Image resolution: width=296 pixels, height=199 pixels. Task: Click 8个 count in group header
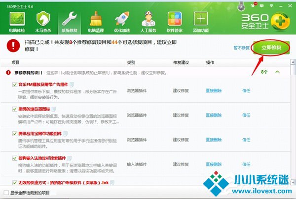pyautogui.click(x=264, y=72)
